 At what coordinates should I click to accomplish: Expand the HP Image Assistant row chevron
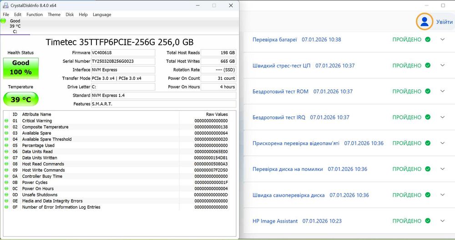click(443, 221)
